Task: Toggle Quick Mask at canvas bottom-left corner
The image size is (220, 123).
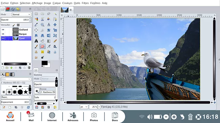Action: [62, 102]
